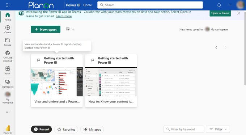
Task: Open Workspaces in the sidebar
Action: pos(8,84)
